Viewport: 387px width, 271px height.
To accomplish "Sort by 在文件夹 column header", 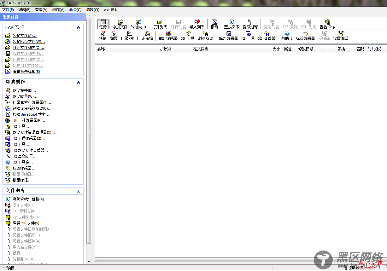I will point(226,49).
